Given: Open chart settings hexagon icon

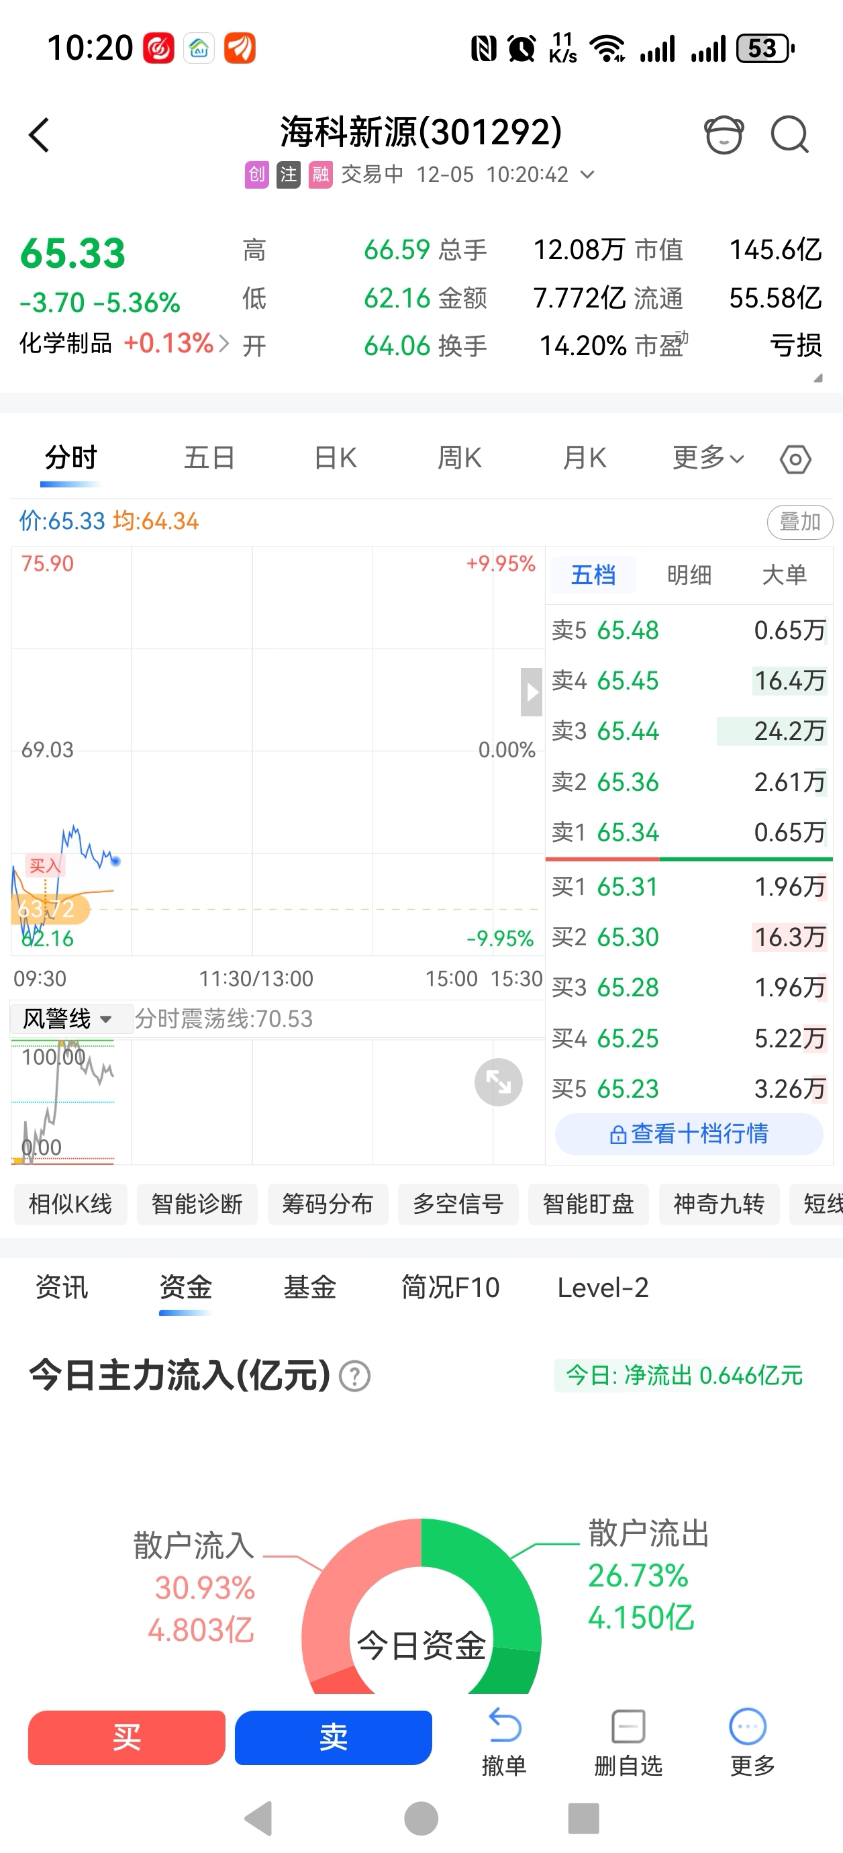Looking at the screenshot, I should [795, 460].
